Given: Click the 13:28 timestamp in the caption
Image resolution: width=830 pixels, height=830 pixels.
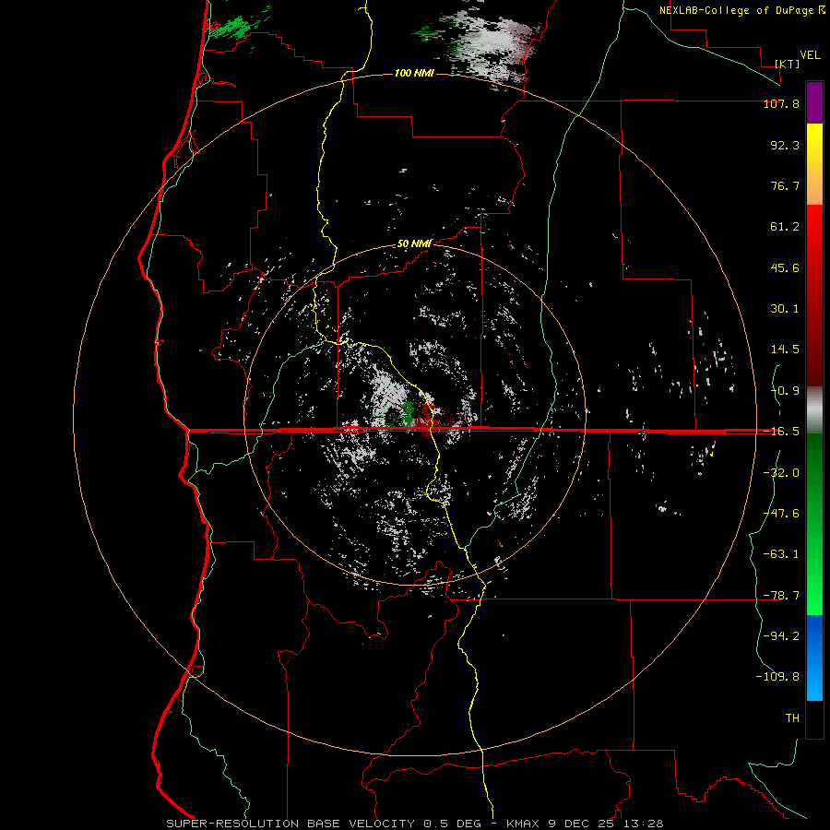Looking at the screenshot, I should click(x=643, y=824).
